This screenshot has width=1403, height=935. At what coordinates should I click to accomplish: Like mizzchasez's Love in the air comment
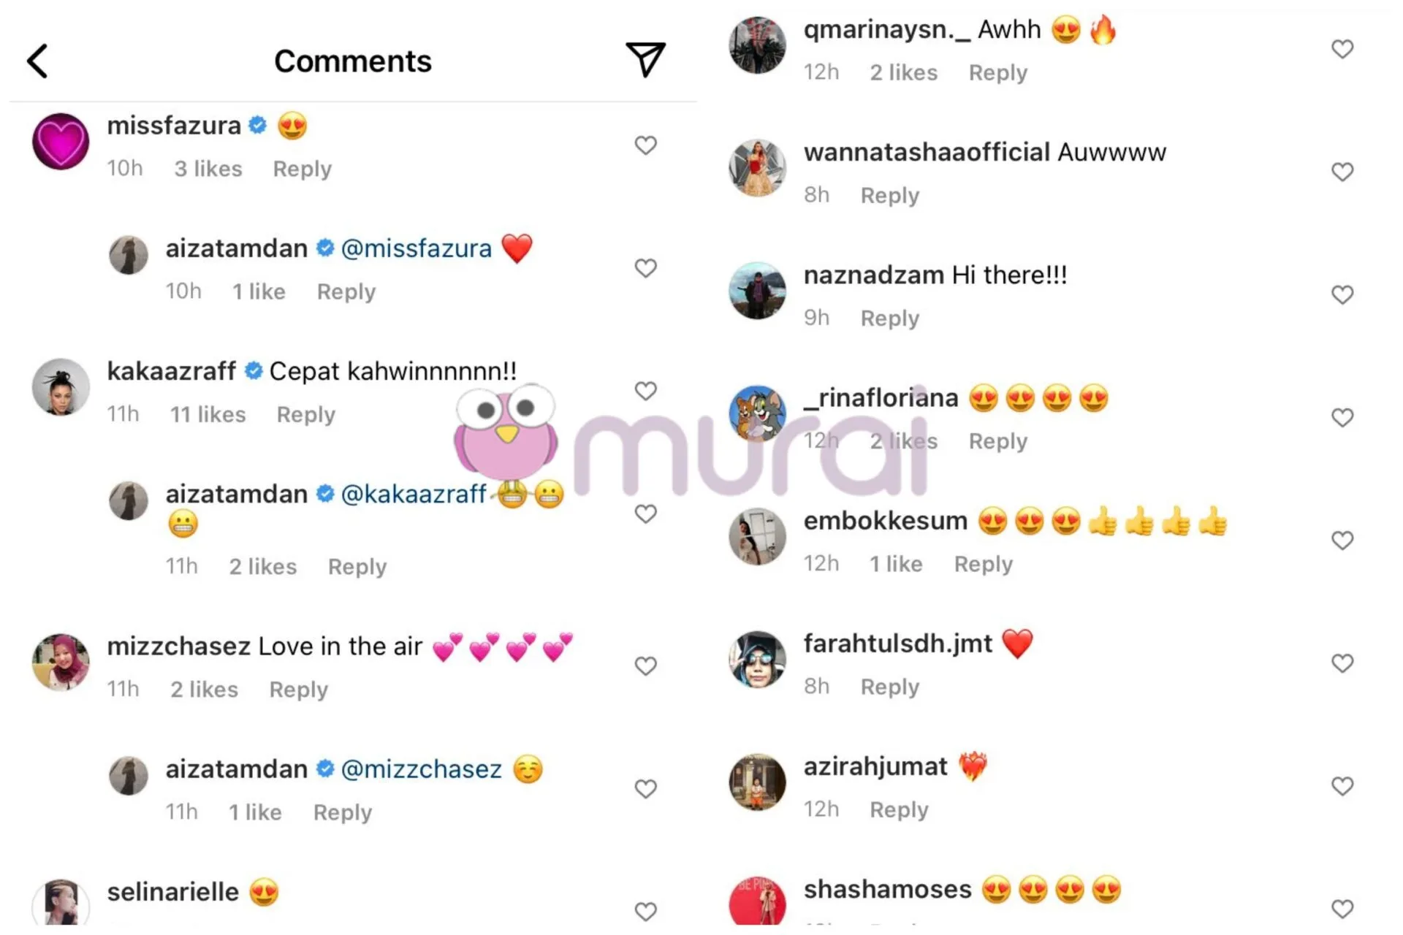645,665
